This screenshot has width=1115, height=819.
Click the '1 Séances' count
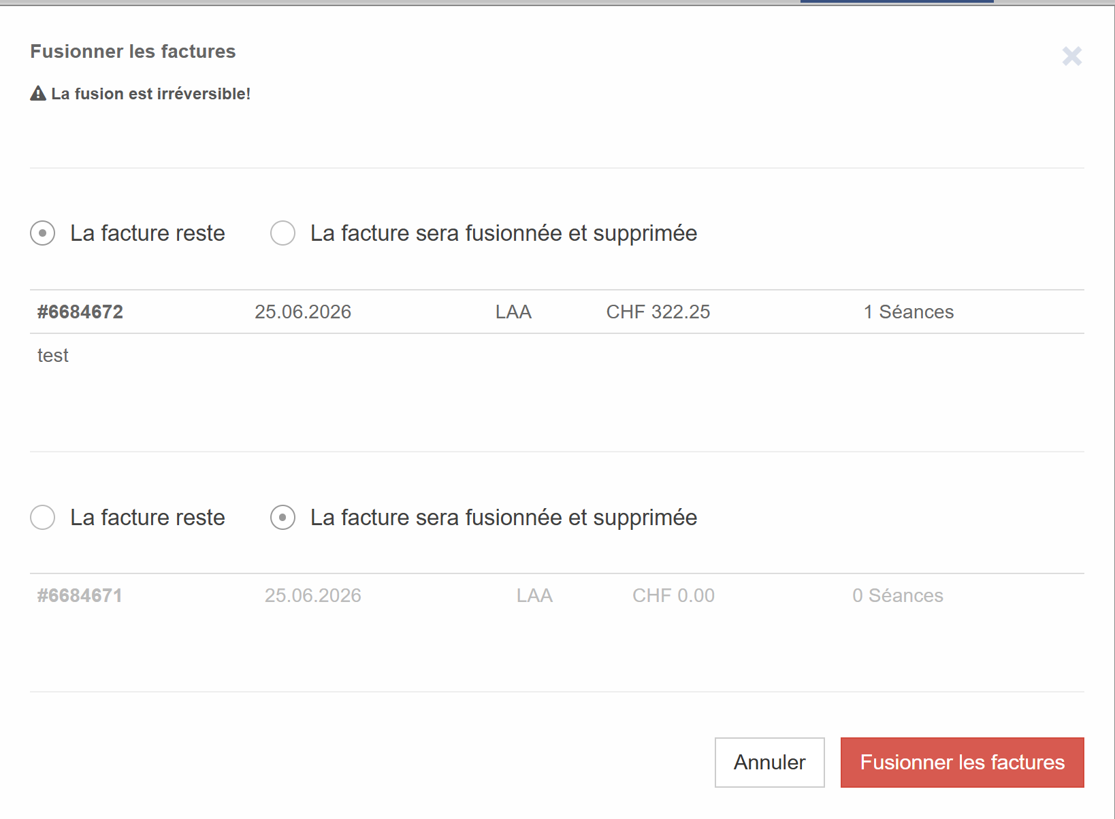909,312
